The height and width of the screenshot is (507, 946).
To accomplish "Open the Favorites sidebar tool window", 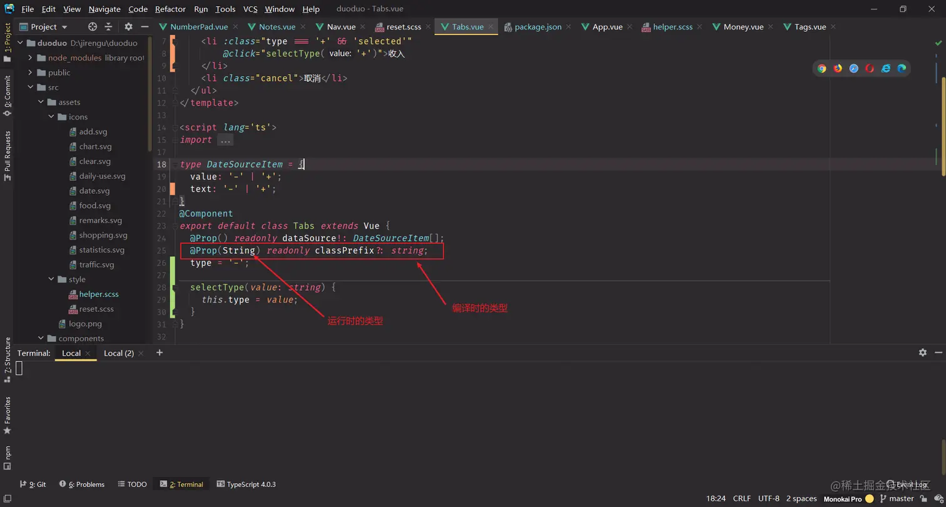I will pyautogui.click(x=8, y=415).
